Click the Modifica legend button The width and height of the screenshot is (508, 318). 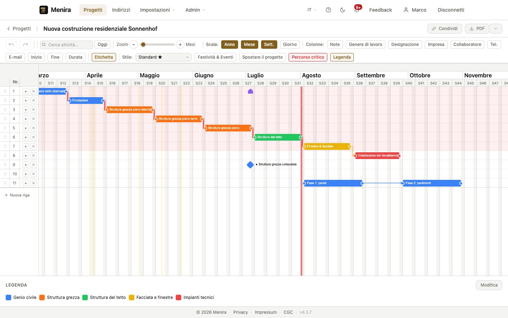click(489, 285)
